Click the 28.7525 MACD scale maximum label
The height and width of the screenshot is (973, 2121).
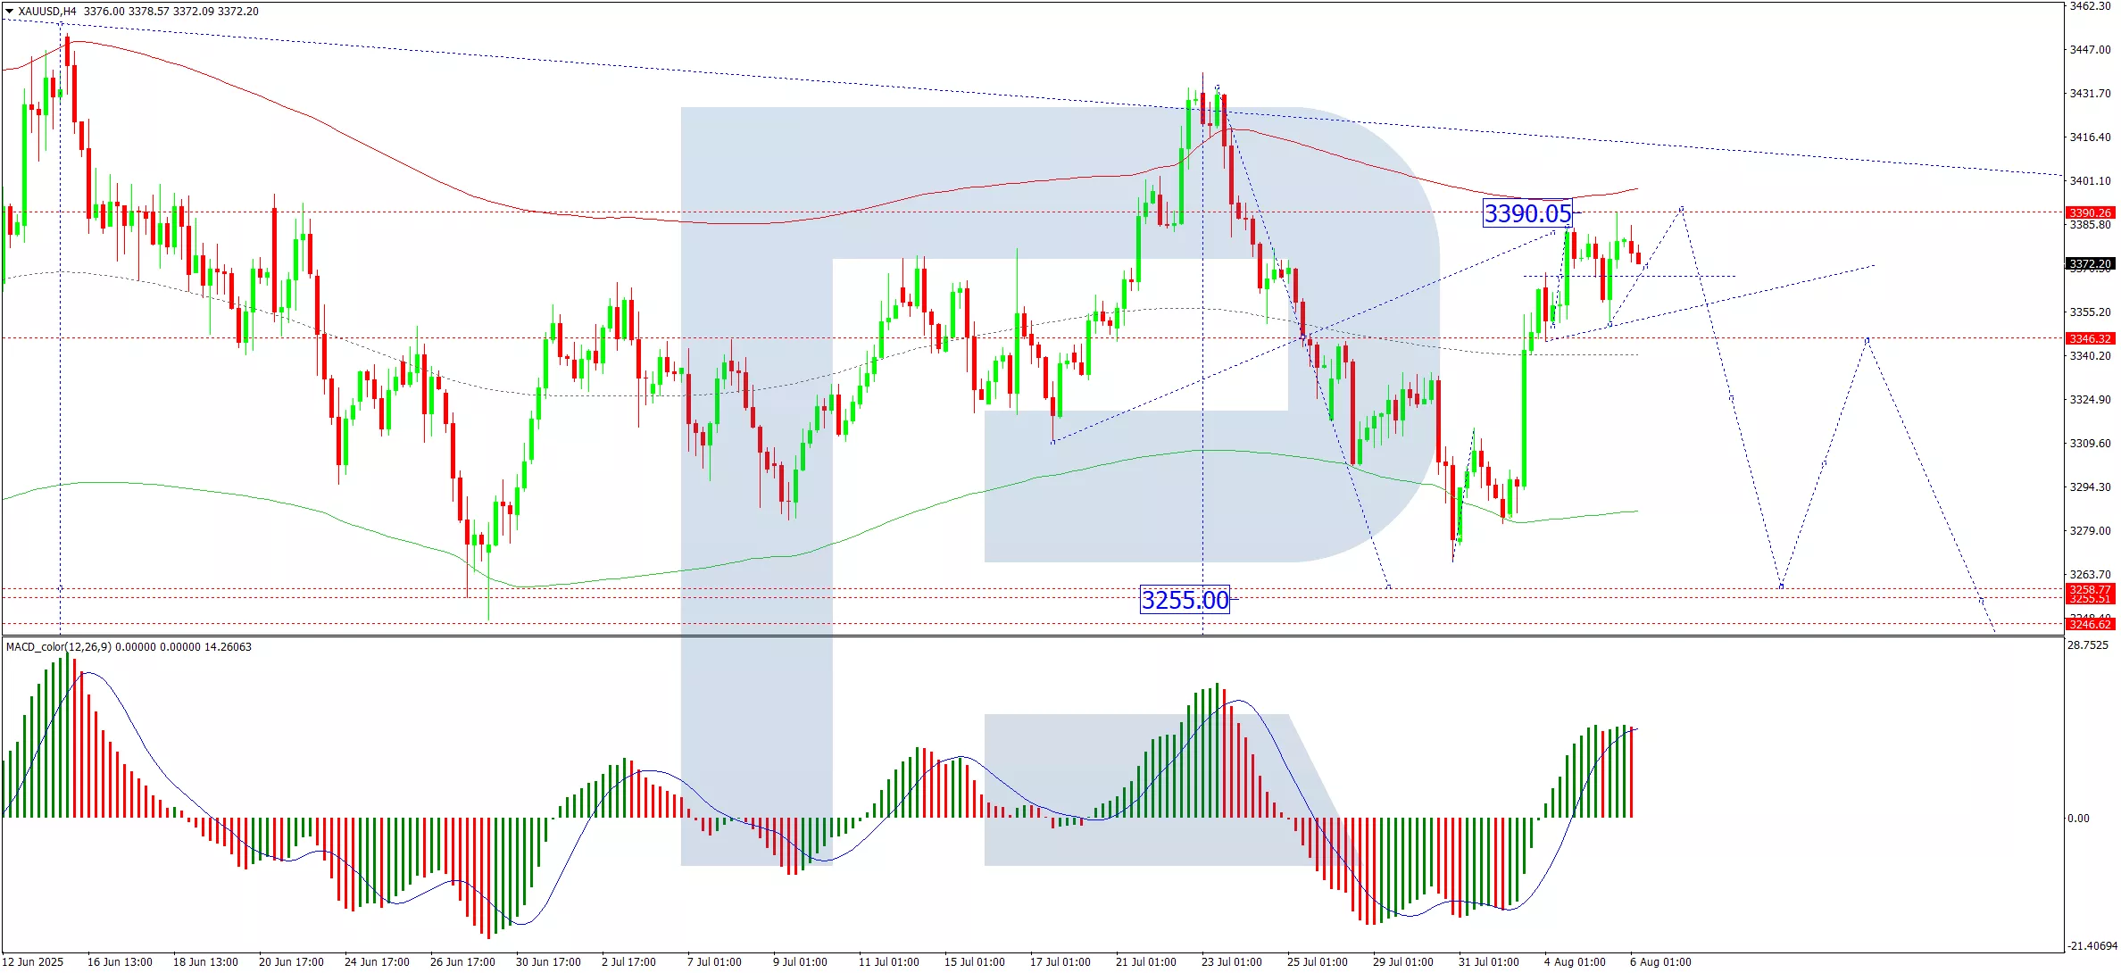coord(2088,645)
